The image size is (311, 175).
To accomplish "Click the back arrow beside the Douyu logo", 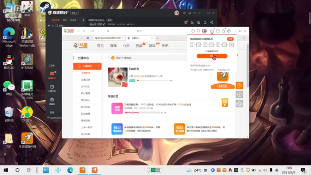I will point(79,31).
